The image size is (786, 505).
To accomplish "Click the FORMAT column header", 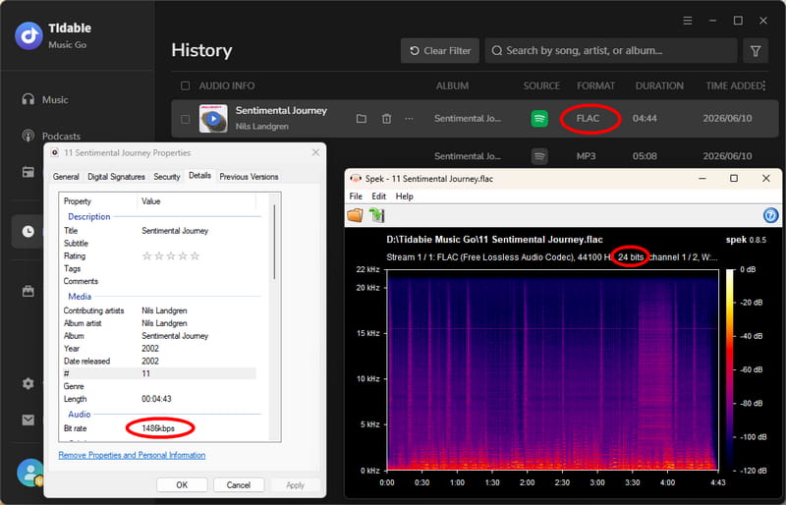I will pyautogui.click(x=595, y=85).
